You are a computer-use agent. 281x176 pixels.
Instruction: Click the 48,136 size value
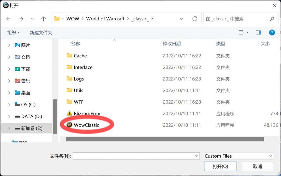(271, 125)
